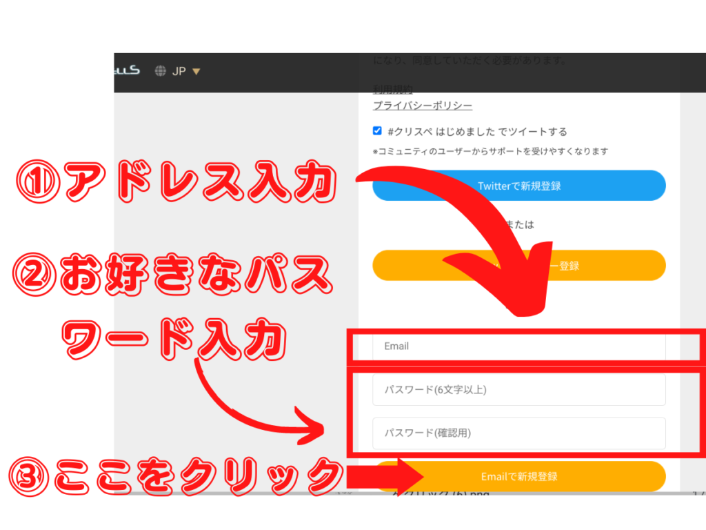This screenshot has height=530, width=706.
Task: Open the プライバシーポリシー link
Action: point(423,106)
